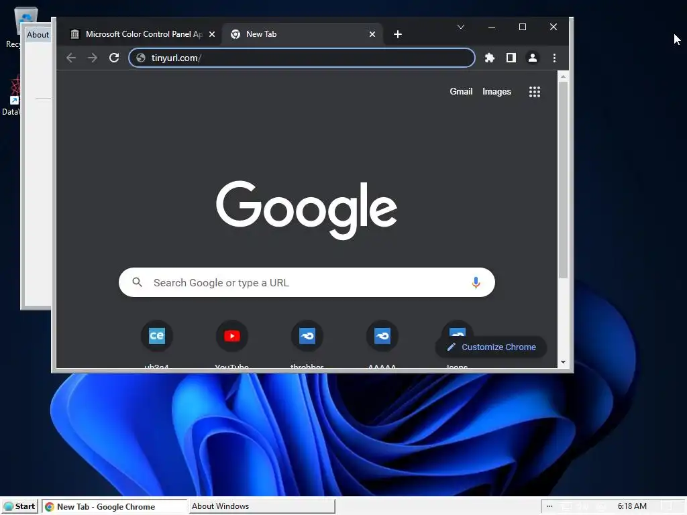This screenshot has height=515, width=687.
Task: Toggle the Chrome side panel icon
Action: click(511, 58)
